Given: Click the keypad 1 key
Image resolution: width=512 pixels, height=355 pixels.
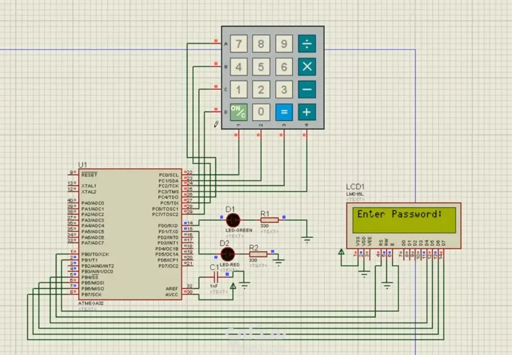Looking at the screenshot, I should pyautogui.click(x=239, y=90).
